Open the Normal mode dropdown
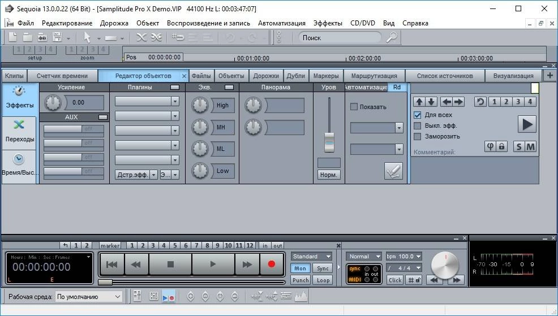 point(364,256)
